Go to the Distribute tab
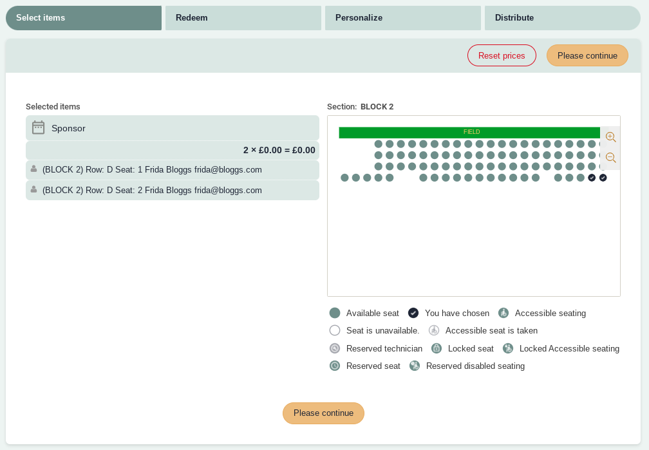 coord(561,18)
